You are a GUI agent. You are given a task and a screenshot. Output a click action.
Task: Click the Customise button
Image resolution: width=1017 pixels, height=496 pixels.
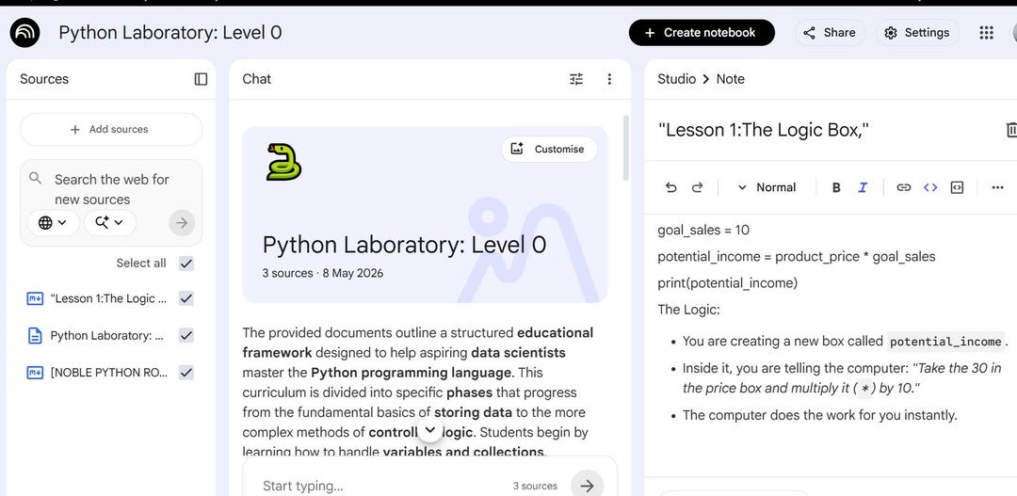point(549,149)
